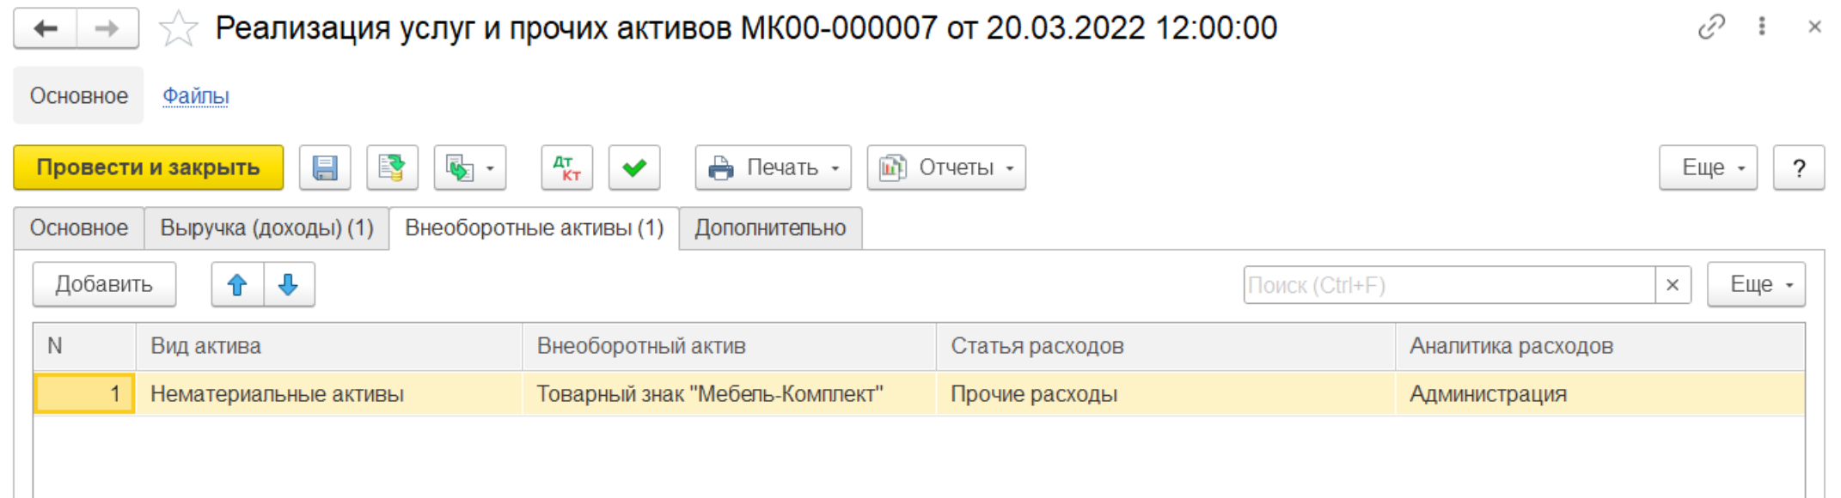Click the save document diskette icon
Viewport: 1841px width, 498px height.
point(325,167)
